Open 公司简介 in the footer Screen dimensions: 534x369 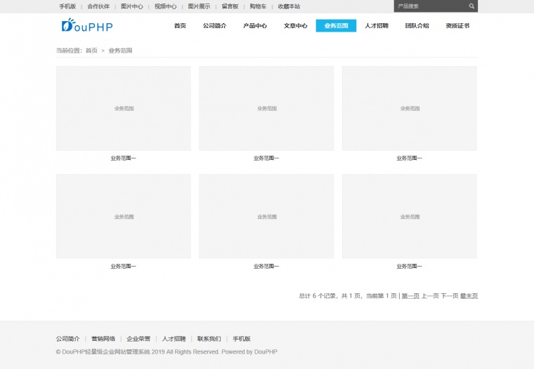[67, 339]
